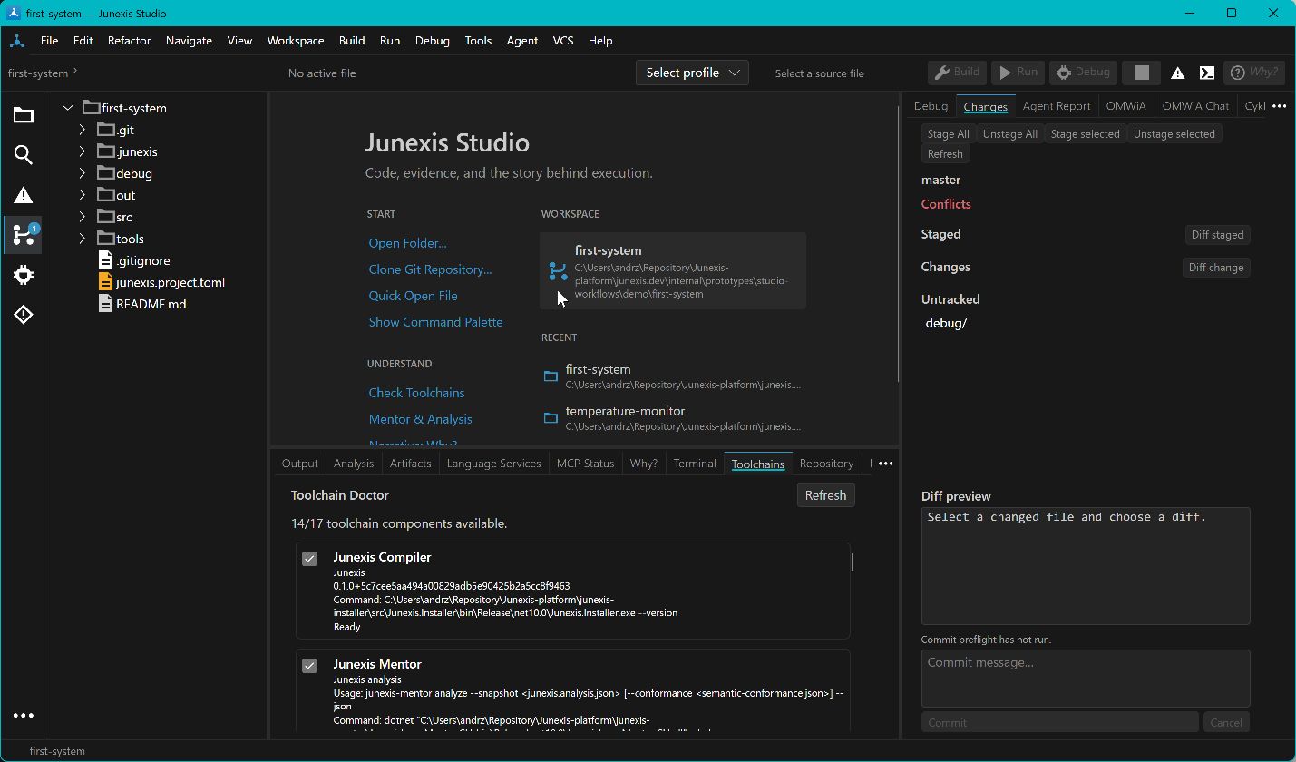Open the activity bar more options ellipsis
Viewport: 1296px width, 762px height.
point(24,715)
